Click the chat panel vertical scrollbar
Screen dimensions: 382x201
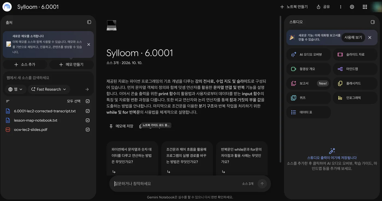pyautogui.click(x=281, y=89)
